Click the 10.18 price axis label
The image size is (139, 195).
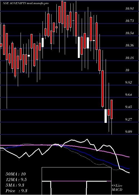point(130,58)
